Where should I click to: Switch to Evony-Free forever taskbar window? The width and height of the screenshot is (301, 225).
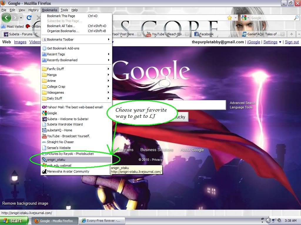pos(102,221)
